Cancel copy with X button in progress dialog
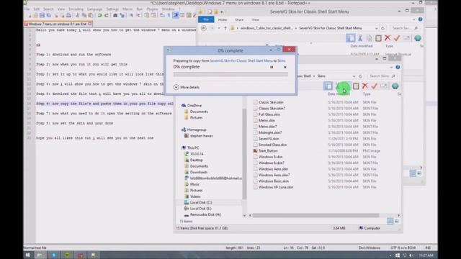 point(285,67)
